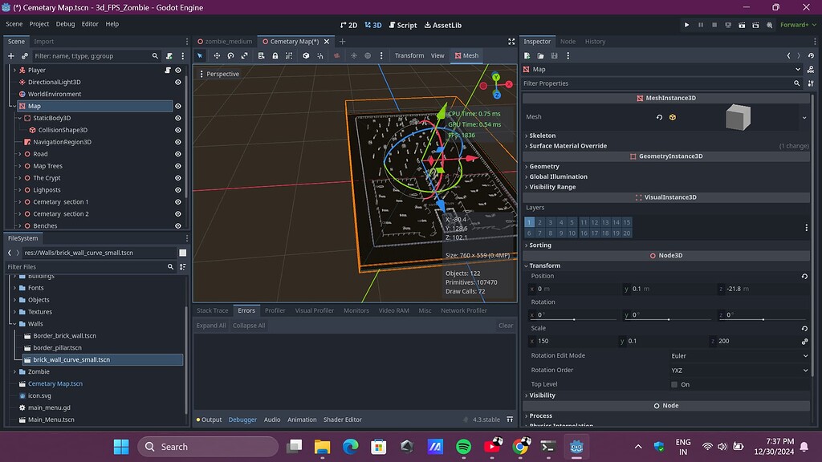Click the Clear errors button
The width and height of the screenshot is (822, 462).
(x=506, y=326)
